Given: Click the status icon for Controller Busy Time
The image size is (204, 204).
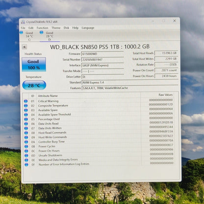Looking at the screenshot, I should [x=26, y=142].
